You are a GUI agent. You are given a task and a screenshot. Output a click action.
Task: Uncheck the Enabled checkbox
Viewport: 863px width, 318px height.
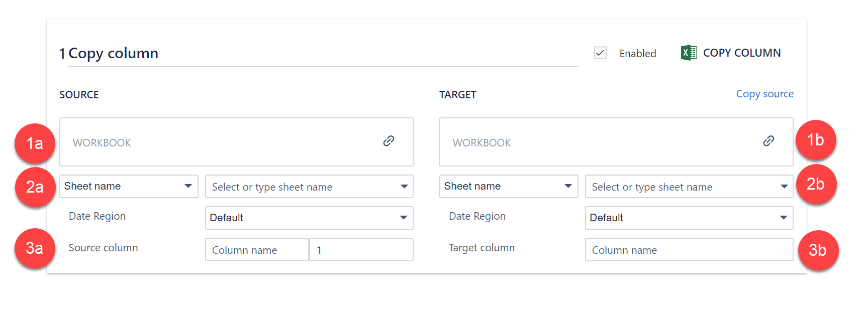tap(600, 53)
